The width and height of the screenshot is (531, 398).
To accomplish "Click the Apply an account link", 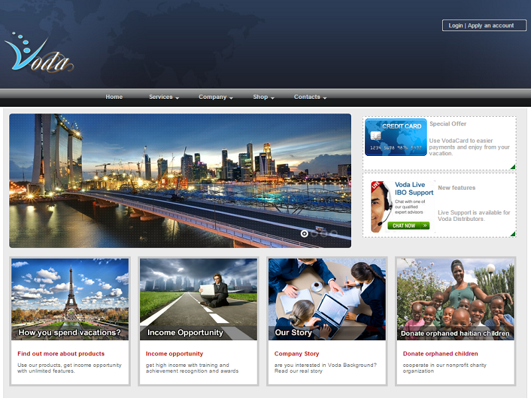I will (491, 26).
